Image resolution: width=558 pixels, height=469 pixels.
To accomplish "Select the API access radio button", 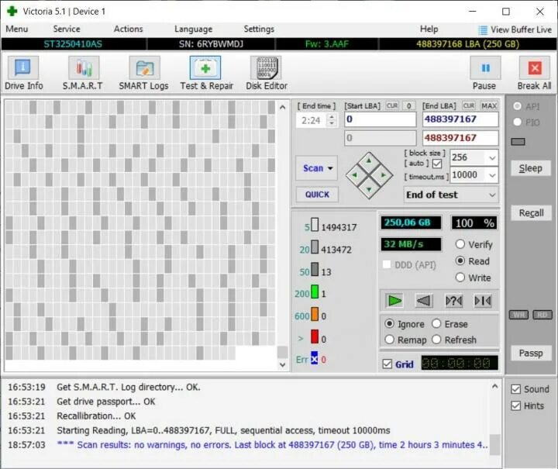I will click(x=518, y=106).
